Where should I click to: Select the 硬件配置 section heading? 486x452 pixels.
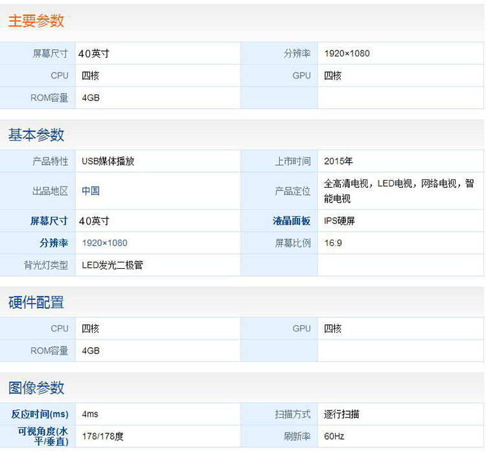(x=36, y=302)
